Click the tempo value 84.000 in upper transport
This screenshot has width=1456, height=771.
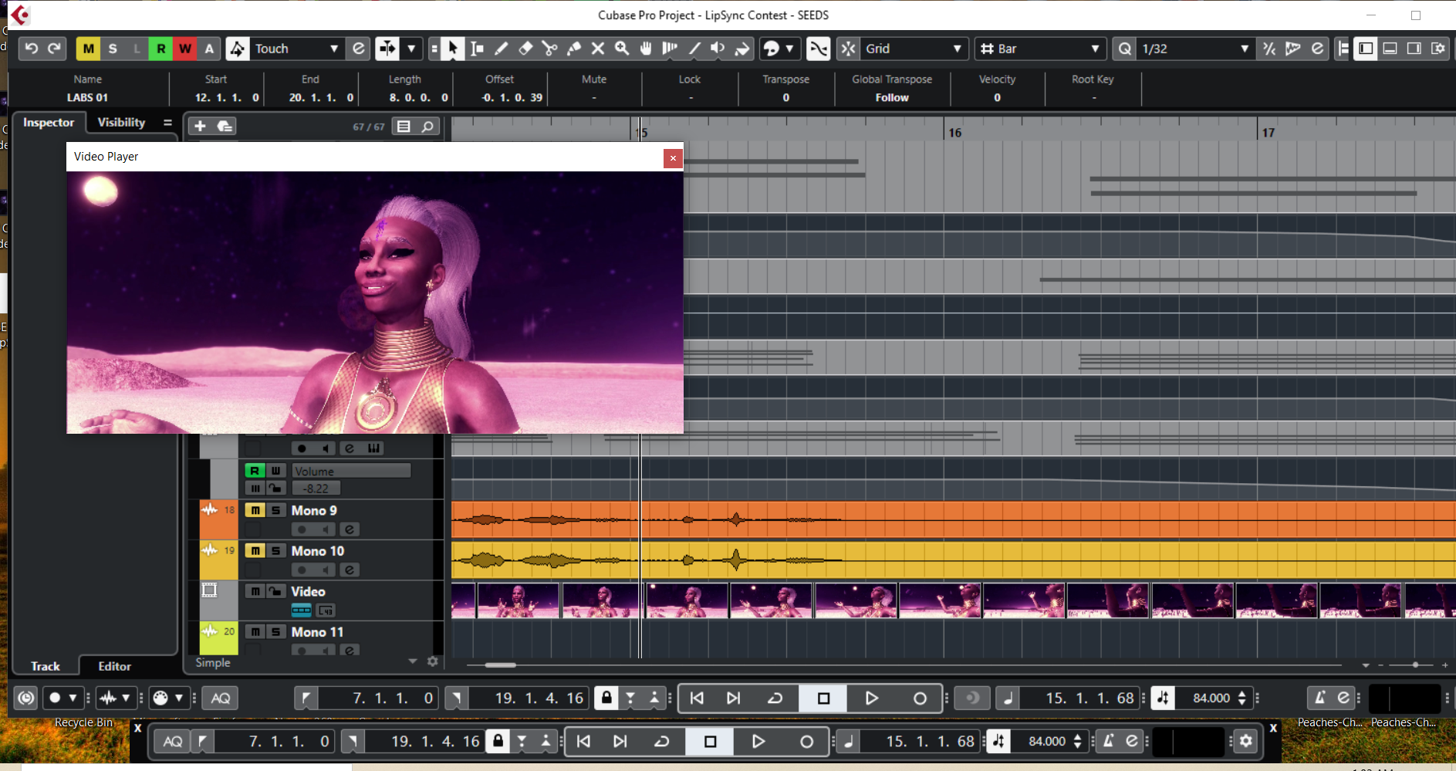(x=1211, y=698)
